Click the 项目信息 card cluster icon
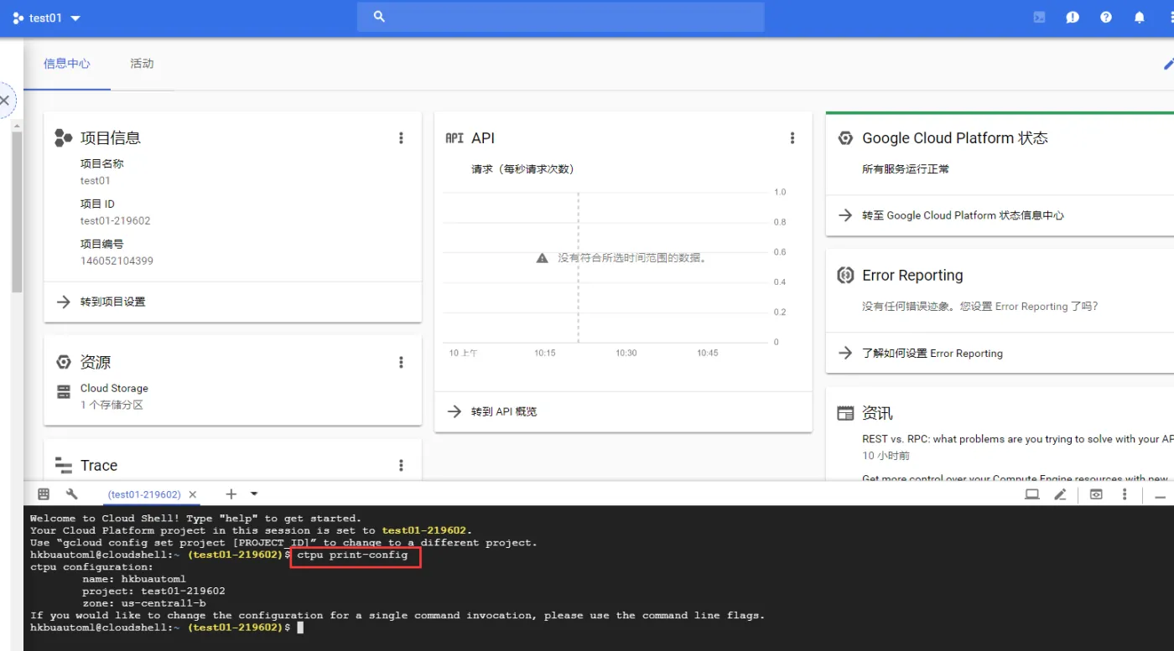This screenshot has height=651, width=1174. 63,137
